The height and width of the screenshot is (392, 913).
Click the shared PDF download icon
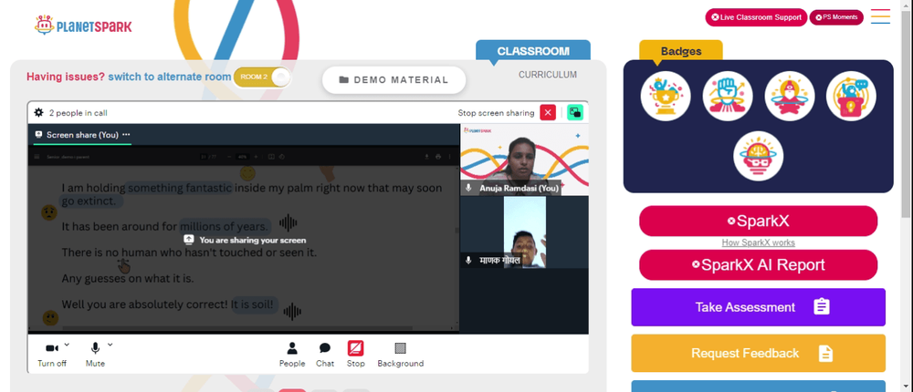426,157
